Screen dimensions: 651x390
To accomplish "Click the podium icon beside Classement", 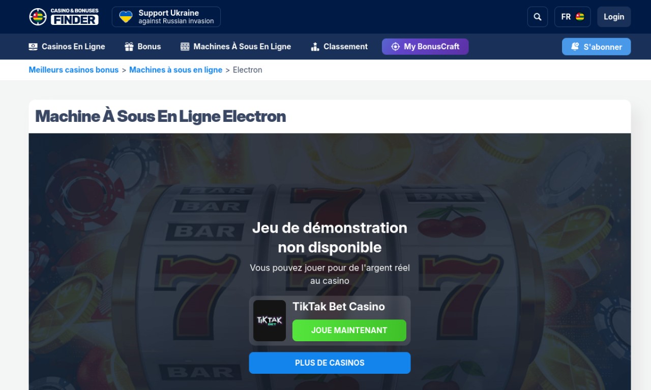I will 315,47.
